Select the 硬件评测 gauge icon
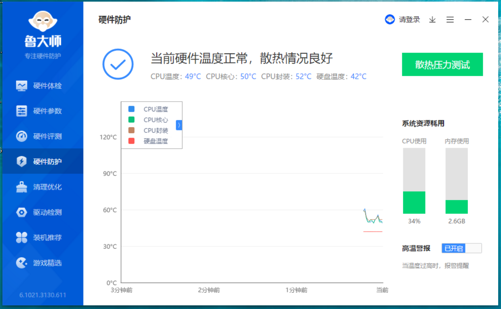Screen dimensions: 501x309 pyautogui.click(x=21, y=136)
